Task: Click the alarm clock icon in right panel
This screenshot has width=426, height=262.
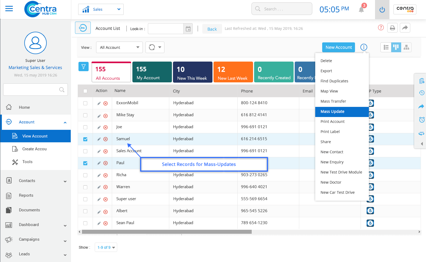Action: pos(422,120)
